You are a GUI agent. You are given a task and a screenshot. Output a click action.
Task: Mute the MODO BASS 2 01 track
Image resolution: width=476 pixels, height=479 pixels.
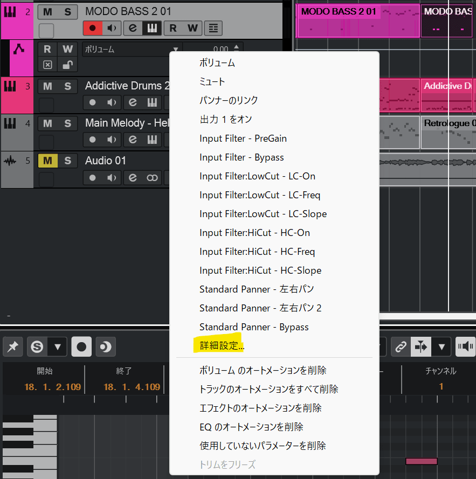47,12
